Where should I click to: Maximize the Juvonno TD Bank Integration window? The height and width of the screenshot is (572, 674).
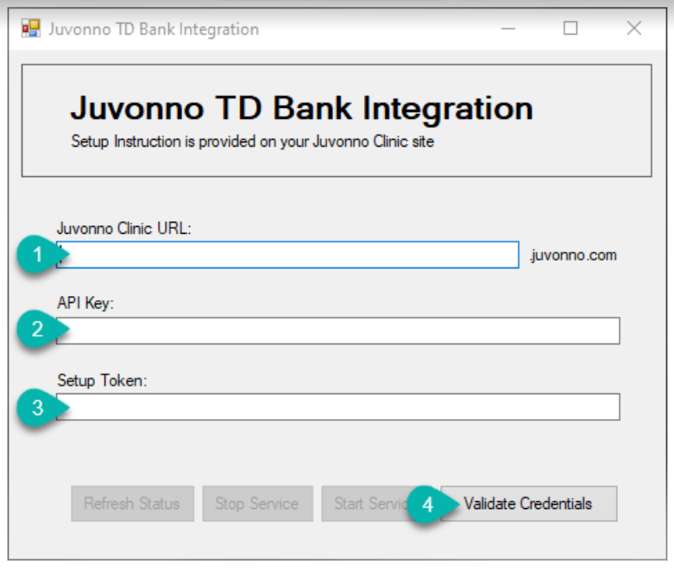(570, 28)
